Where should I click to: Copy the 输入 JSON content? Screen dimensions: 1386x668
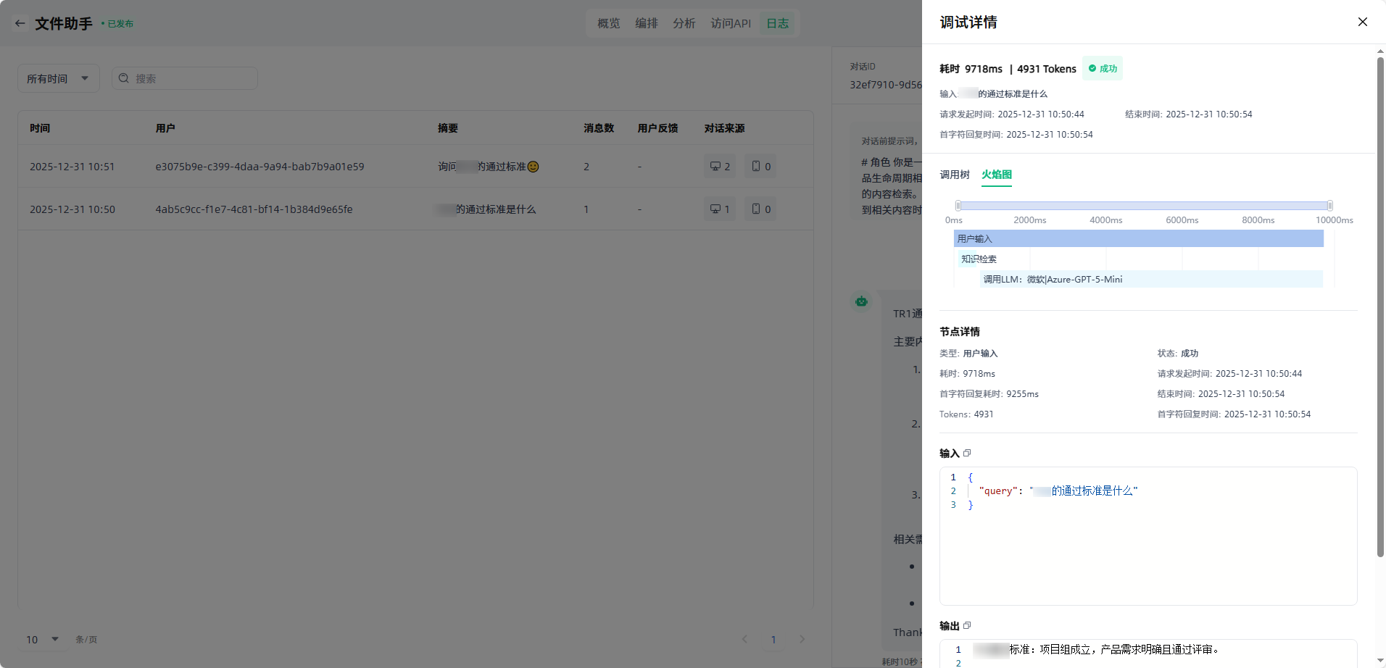[967, 453]
